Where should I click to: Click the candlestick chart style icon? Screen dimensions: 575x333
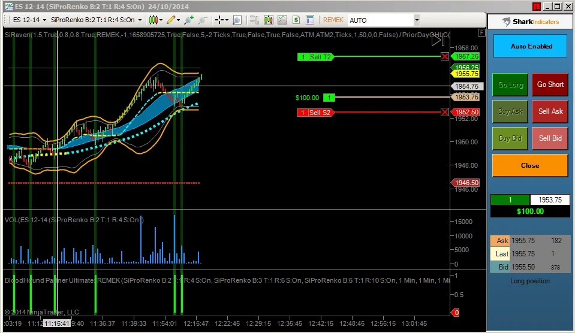[x=153, y=20]
